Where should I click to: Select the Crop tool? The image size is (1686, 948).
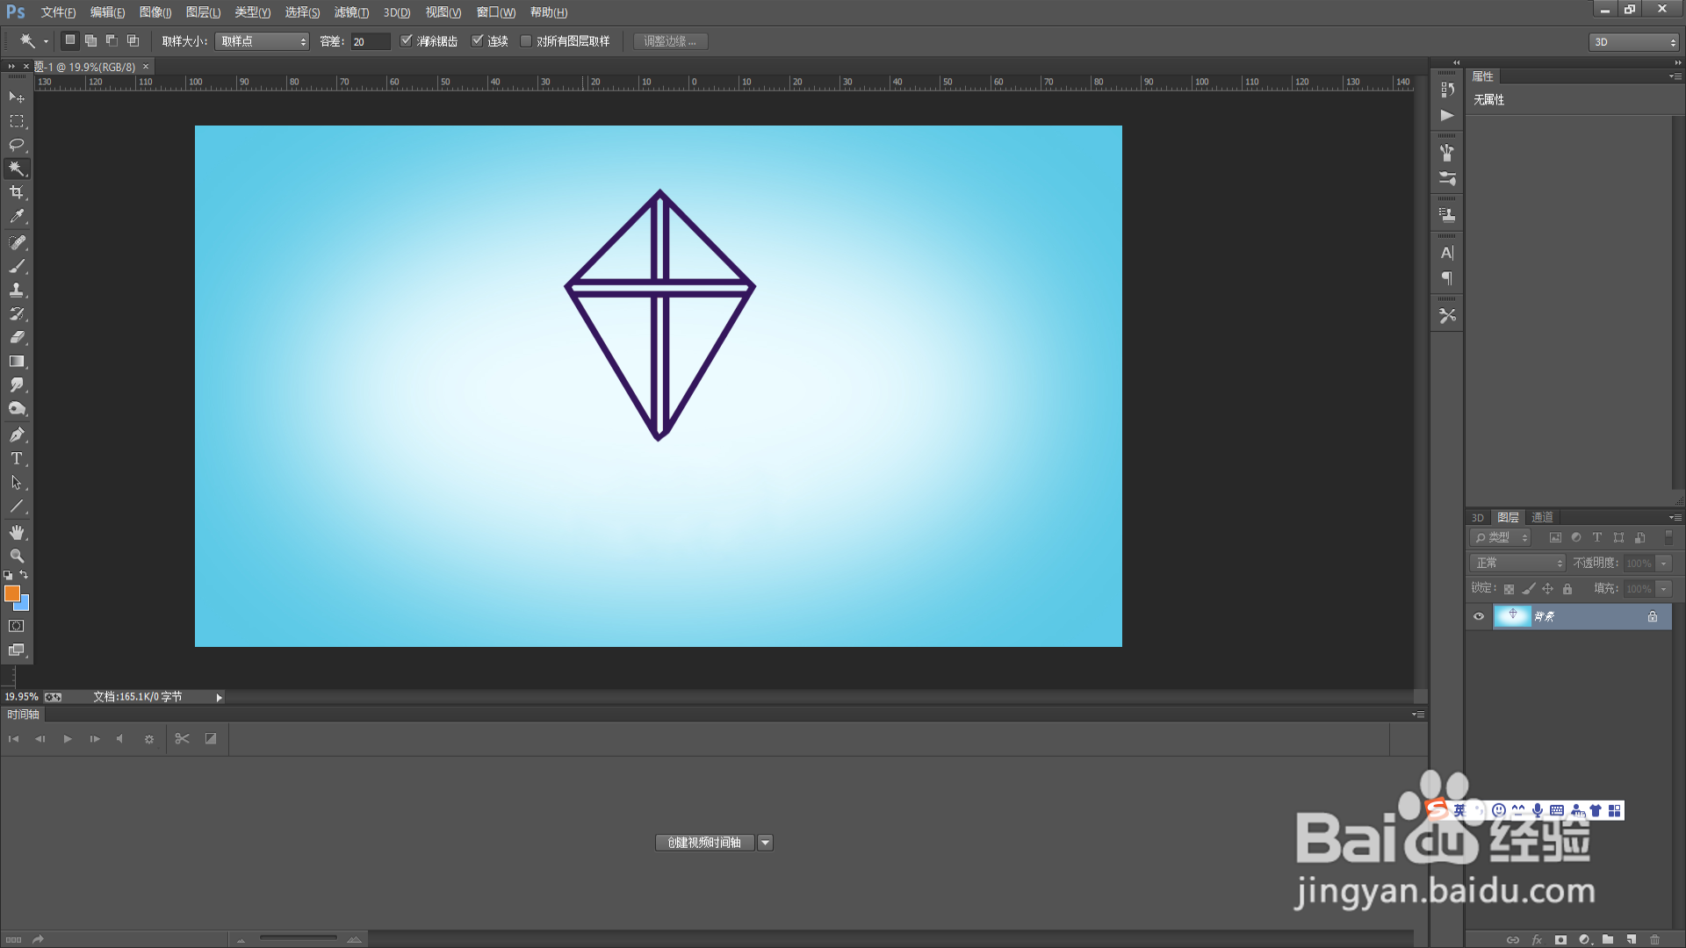coord(17,192)
